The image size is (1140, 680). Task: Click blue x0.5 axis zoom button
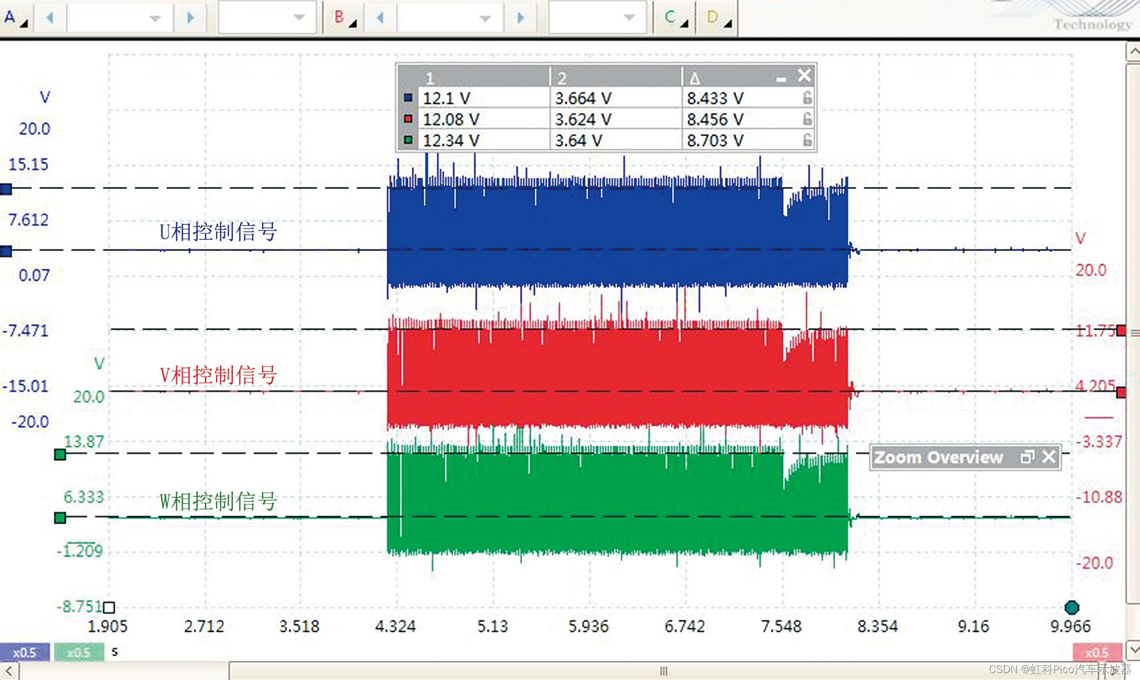coord(24,652)
